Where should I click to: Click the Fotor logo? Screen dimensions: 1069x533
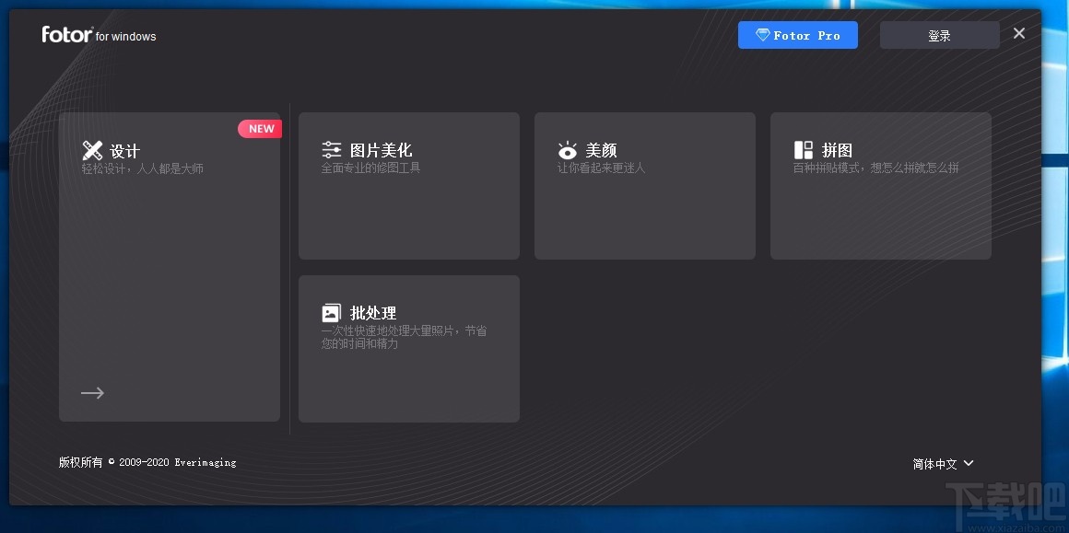[66, 34]
